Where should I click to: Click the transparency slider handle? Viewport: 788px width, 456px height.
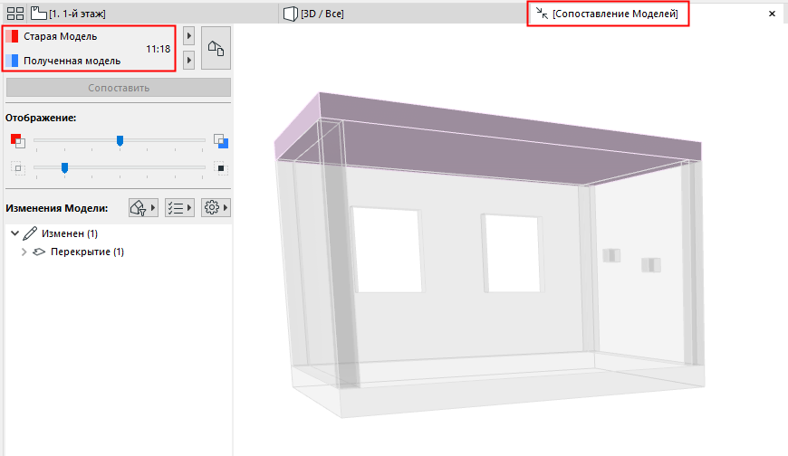(64, 168)
